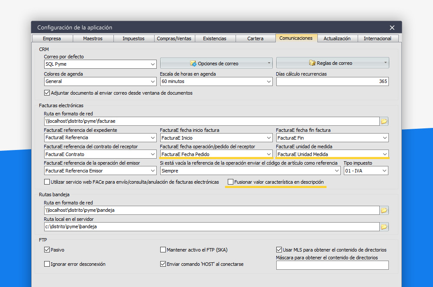Uncheck Adjuntar documento al enviar correo
Viewport: 433px width, 287px height.
[x=47, y=93]
